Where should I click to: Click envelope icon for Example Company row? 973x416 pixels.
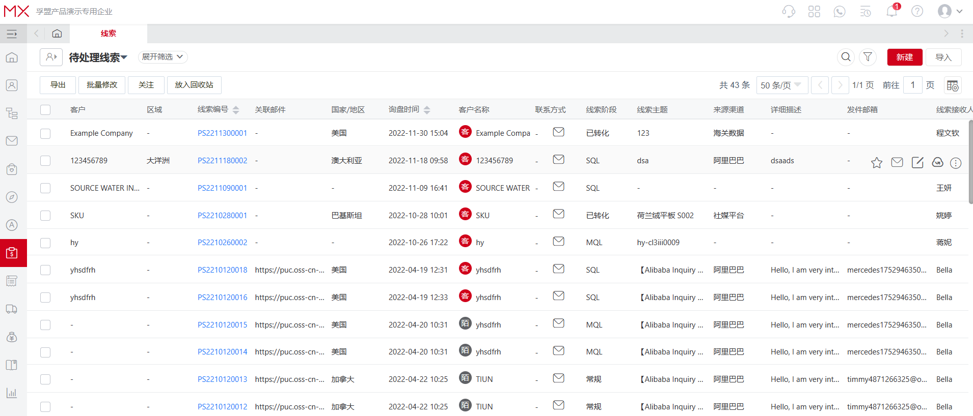[558, 132]
